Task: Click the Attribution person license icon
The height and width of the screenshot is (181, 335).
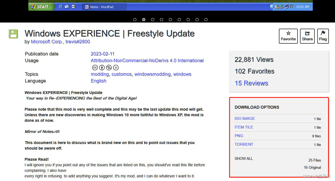Action: point(102,67)
